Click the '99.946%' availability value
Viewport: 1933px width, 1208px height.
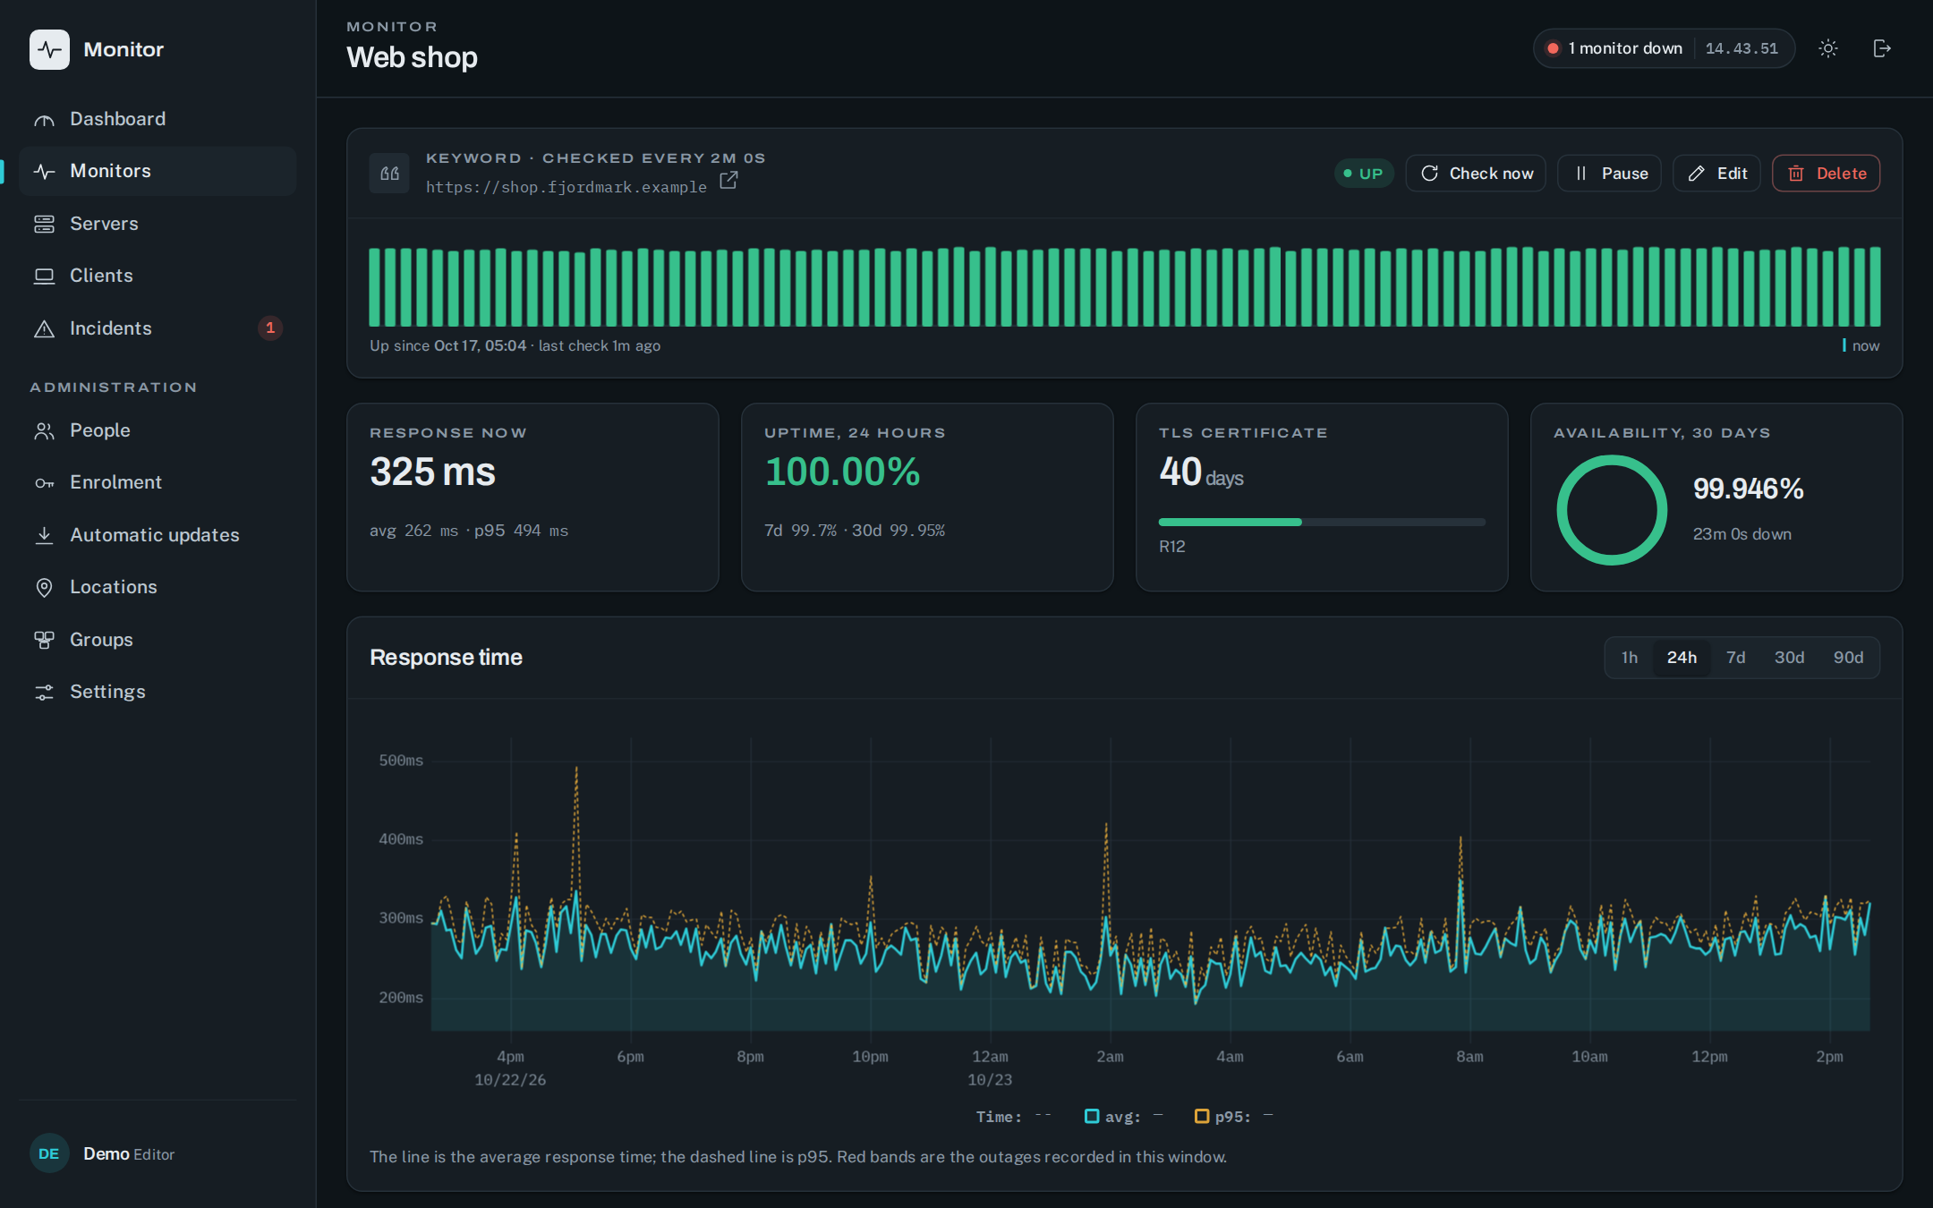[1748, 489]
